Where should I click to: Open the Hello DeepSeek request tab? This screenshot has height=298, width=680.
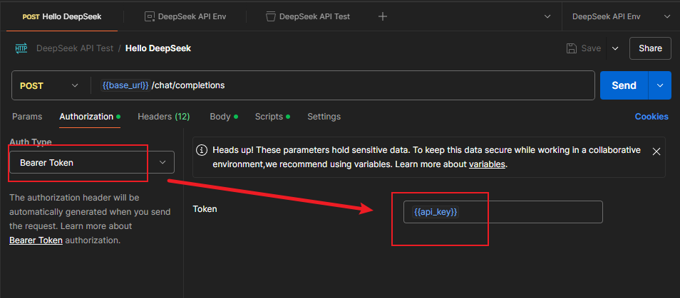coord(62,16)
